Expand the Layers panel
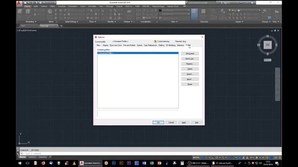 pyautogui.click(x=239, y=22)
